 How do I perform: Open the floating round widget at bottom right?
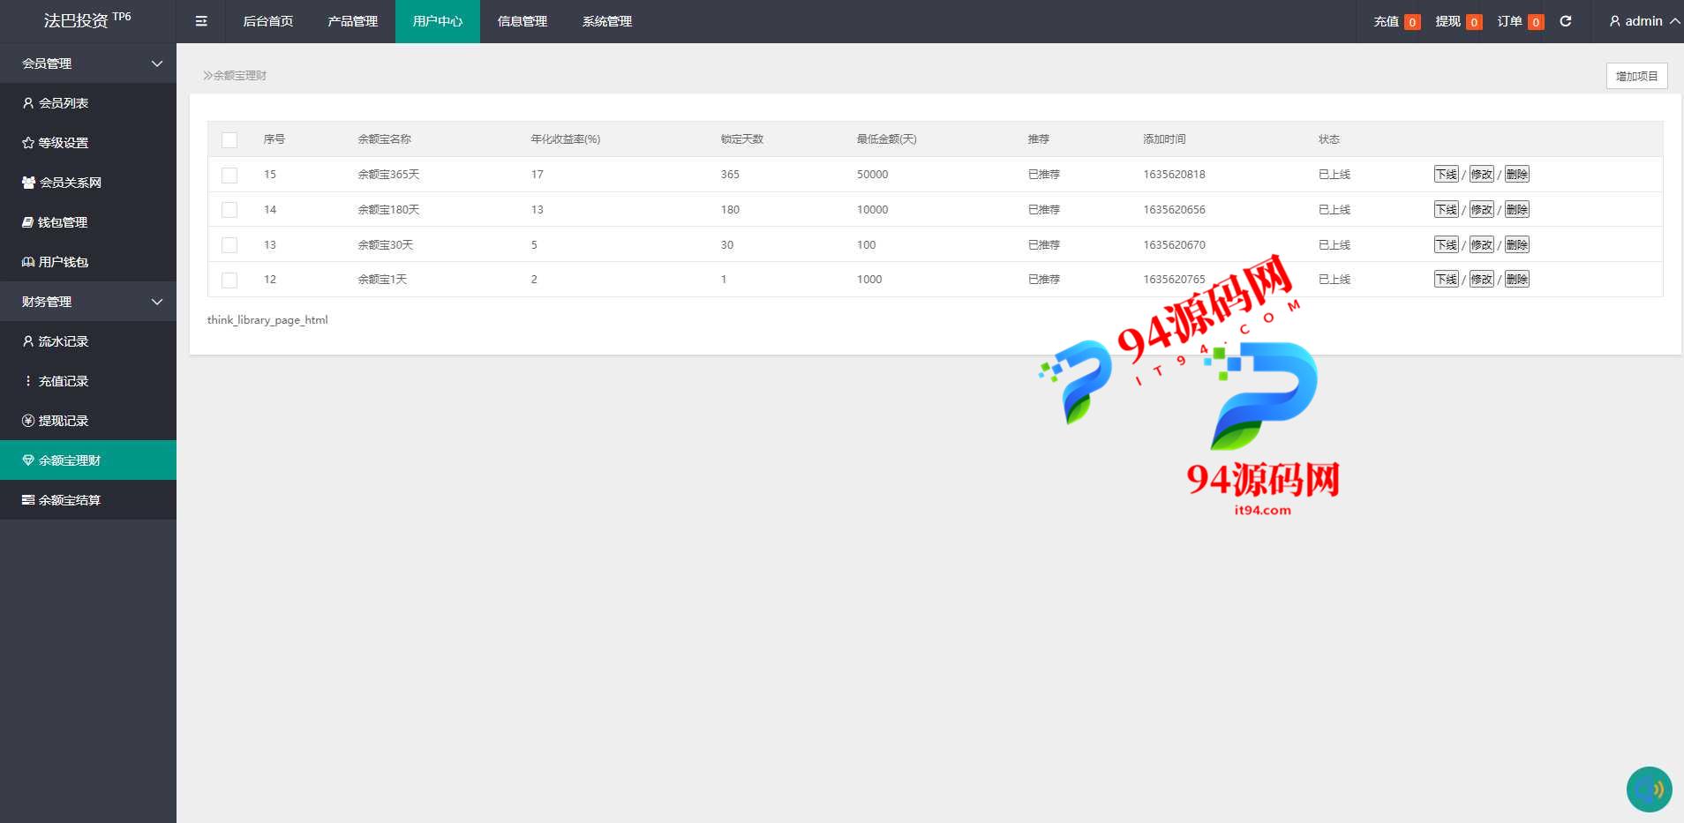tap(1649, 789)
